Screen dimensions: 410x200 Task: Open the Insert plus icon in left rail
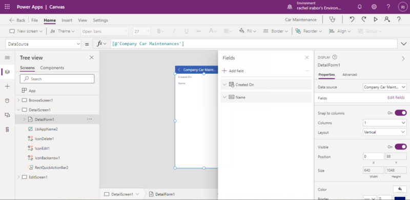[x=7, y=86]
